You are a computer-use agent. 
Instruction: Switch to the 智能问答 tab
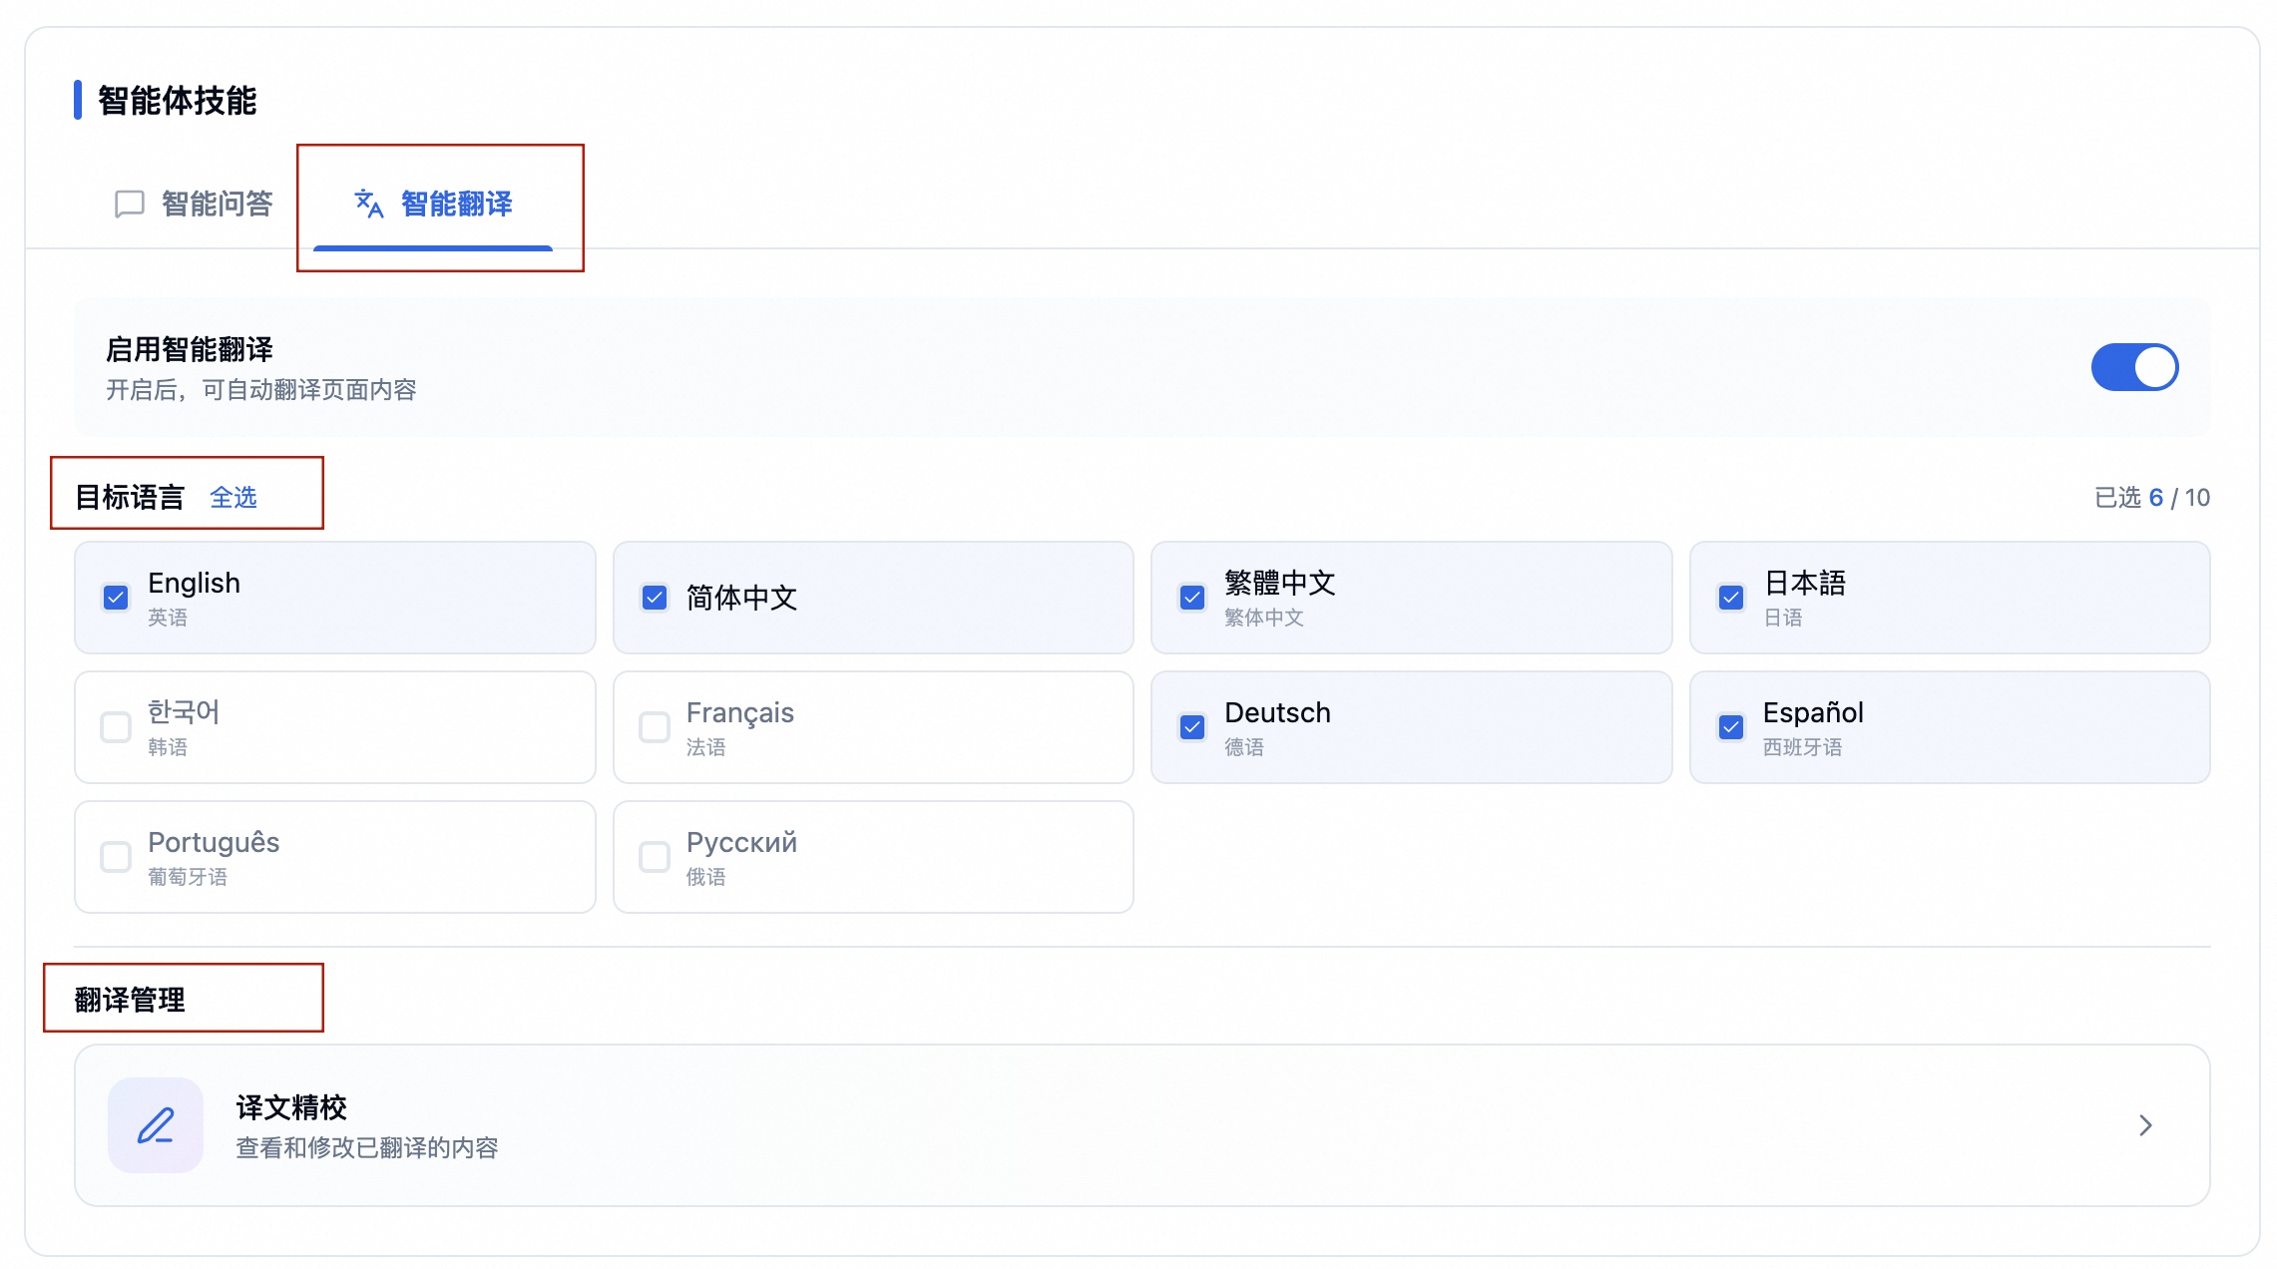[217, 204]
